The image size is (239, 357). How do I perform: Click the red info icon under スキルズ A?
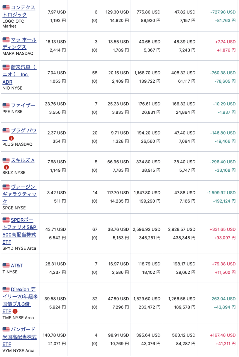tap(6, 167)
